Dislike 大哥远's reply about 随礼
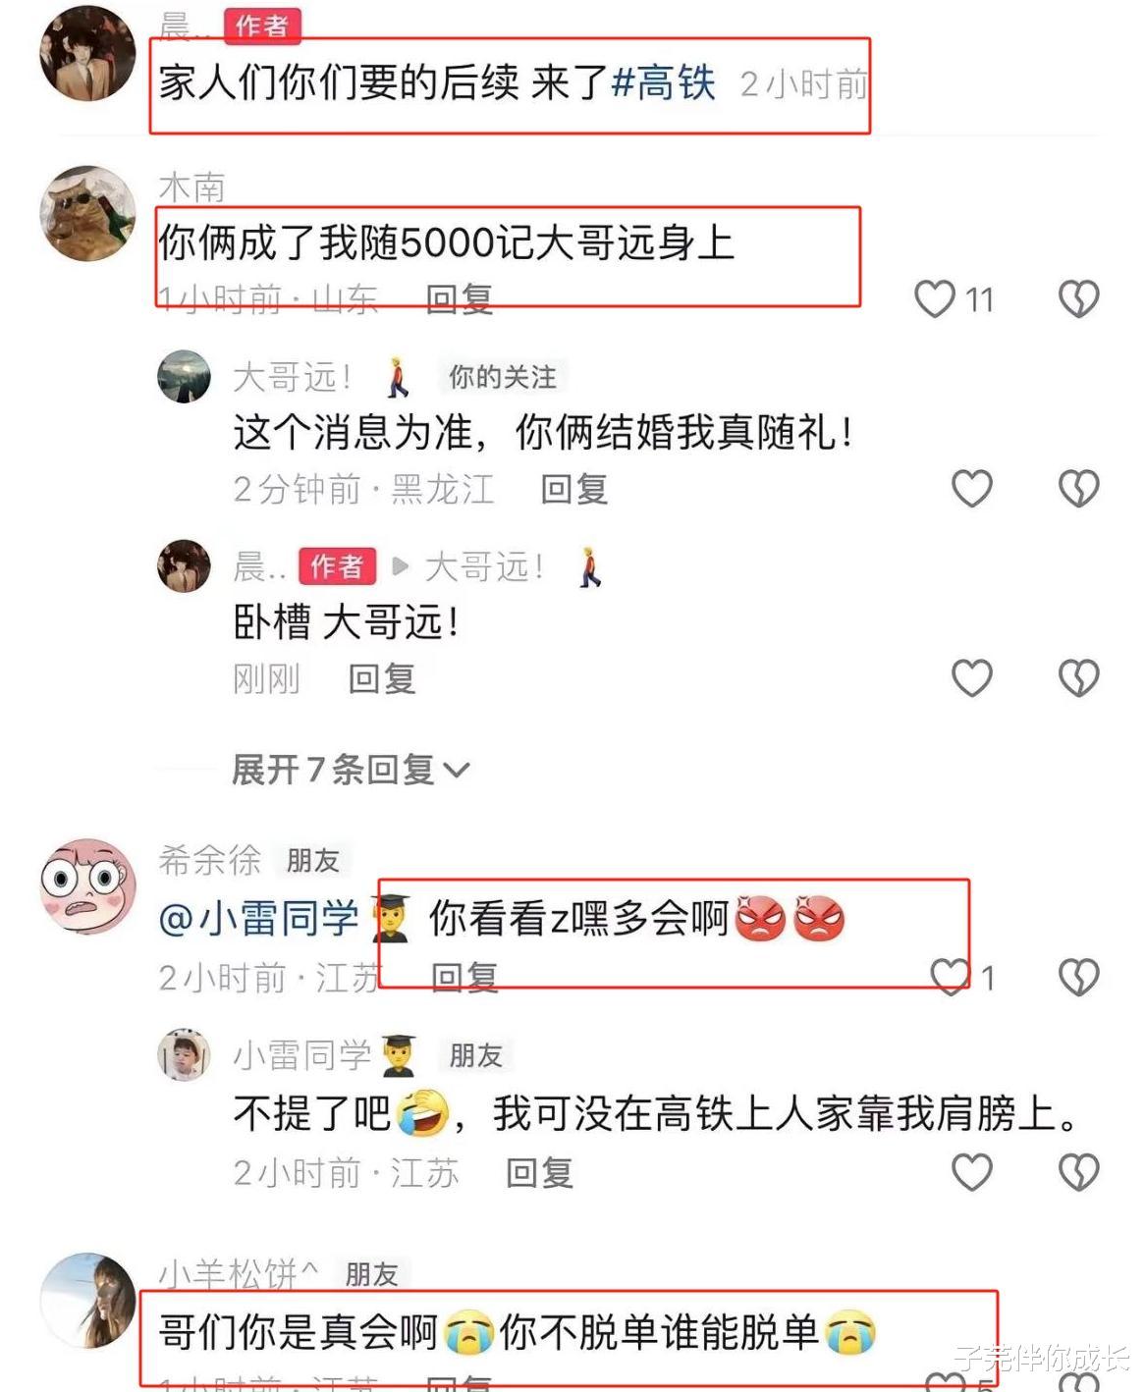The image size is (1145, 1392). coord(1078,488)
